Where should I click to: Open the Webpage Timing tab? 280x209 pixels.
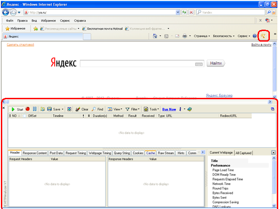coord(100,153)
